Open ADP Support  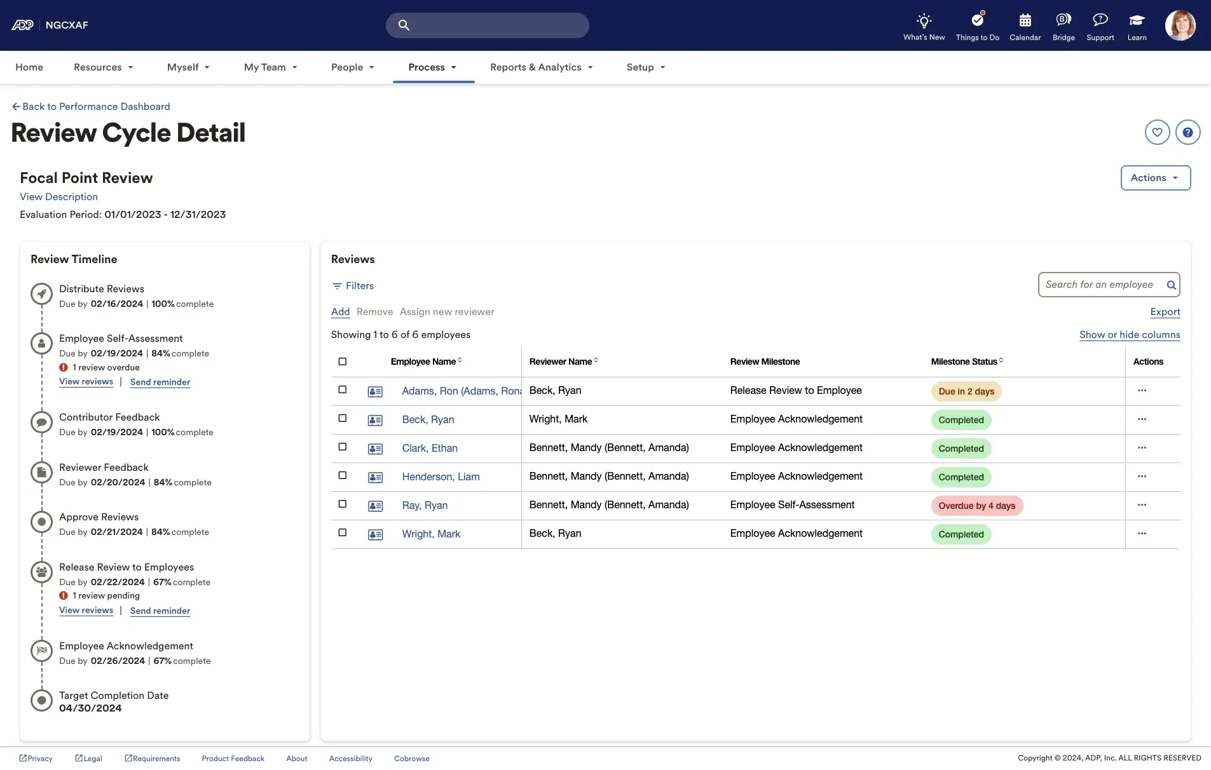coord(1100,25)
